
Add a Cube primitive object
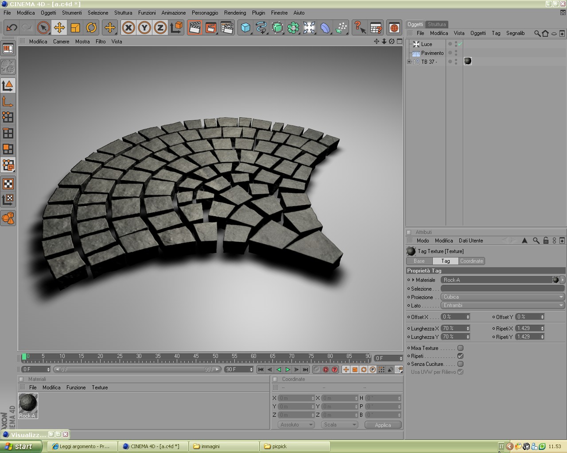pos(245,28)
